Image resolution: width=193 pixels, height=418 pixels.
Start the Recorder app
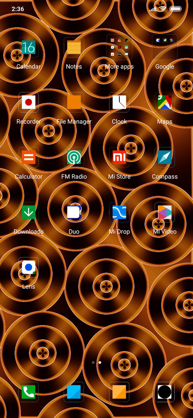(x=29, y=102)
